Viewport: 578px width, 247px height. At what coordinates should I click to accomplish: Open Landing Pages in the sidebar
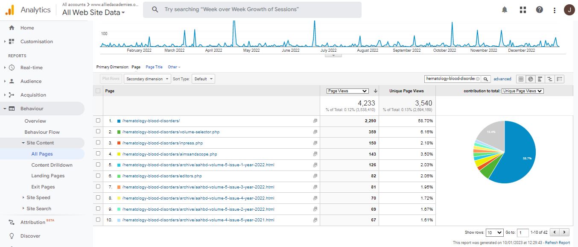point(48,176)
